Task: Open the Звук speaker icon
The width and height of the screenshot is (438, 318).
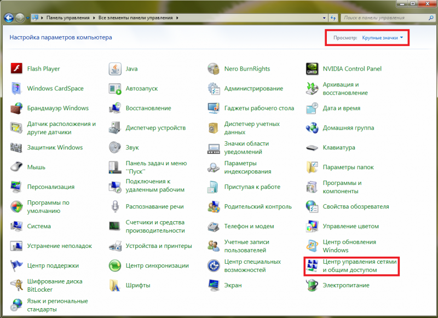Action: tap(115, 147)
